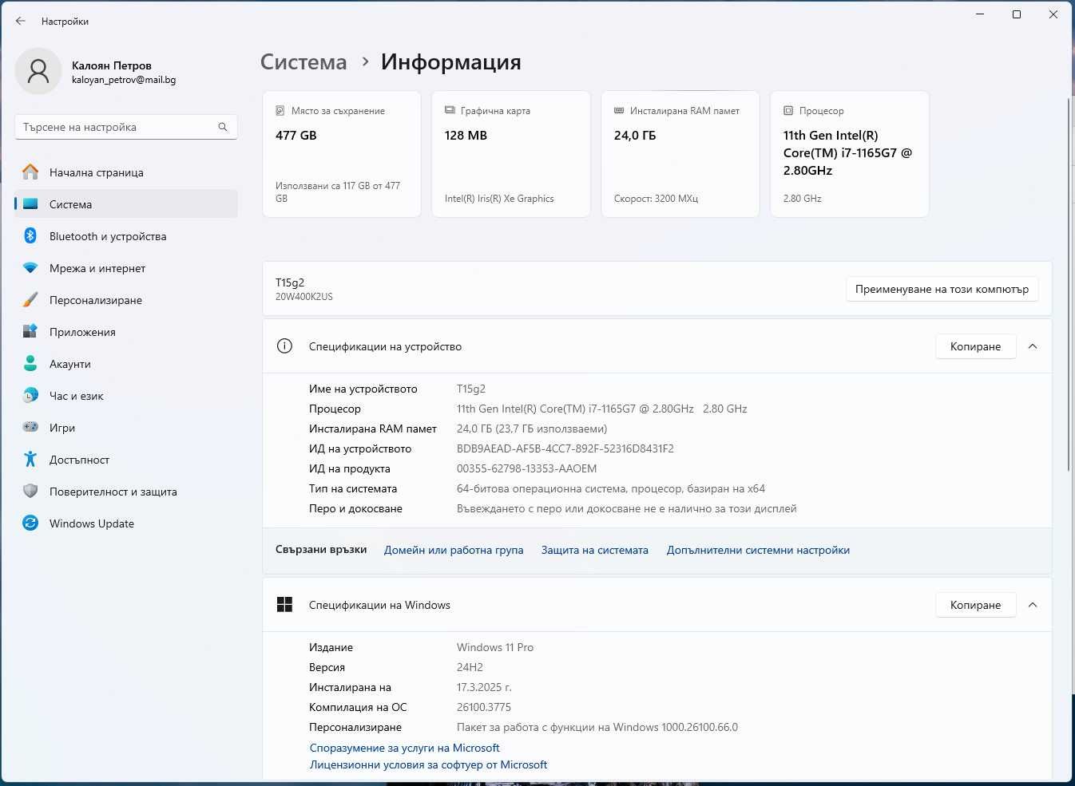The image size is (1075, 786).
Task: Click Преименуване на този компютър button
Action: [x=942, y=289]
